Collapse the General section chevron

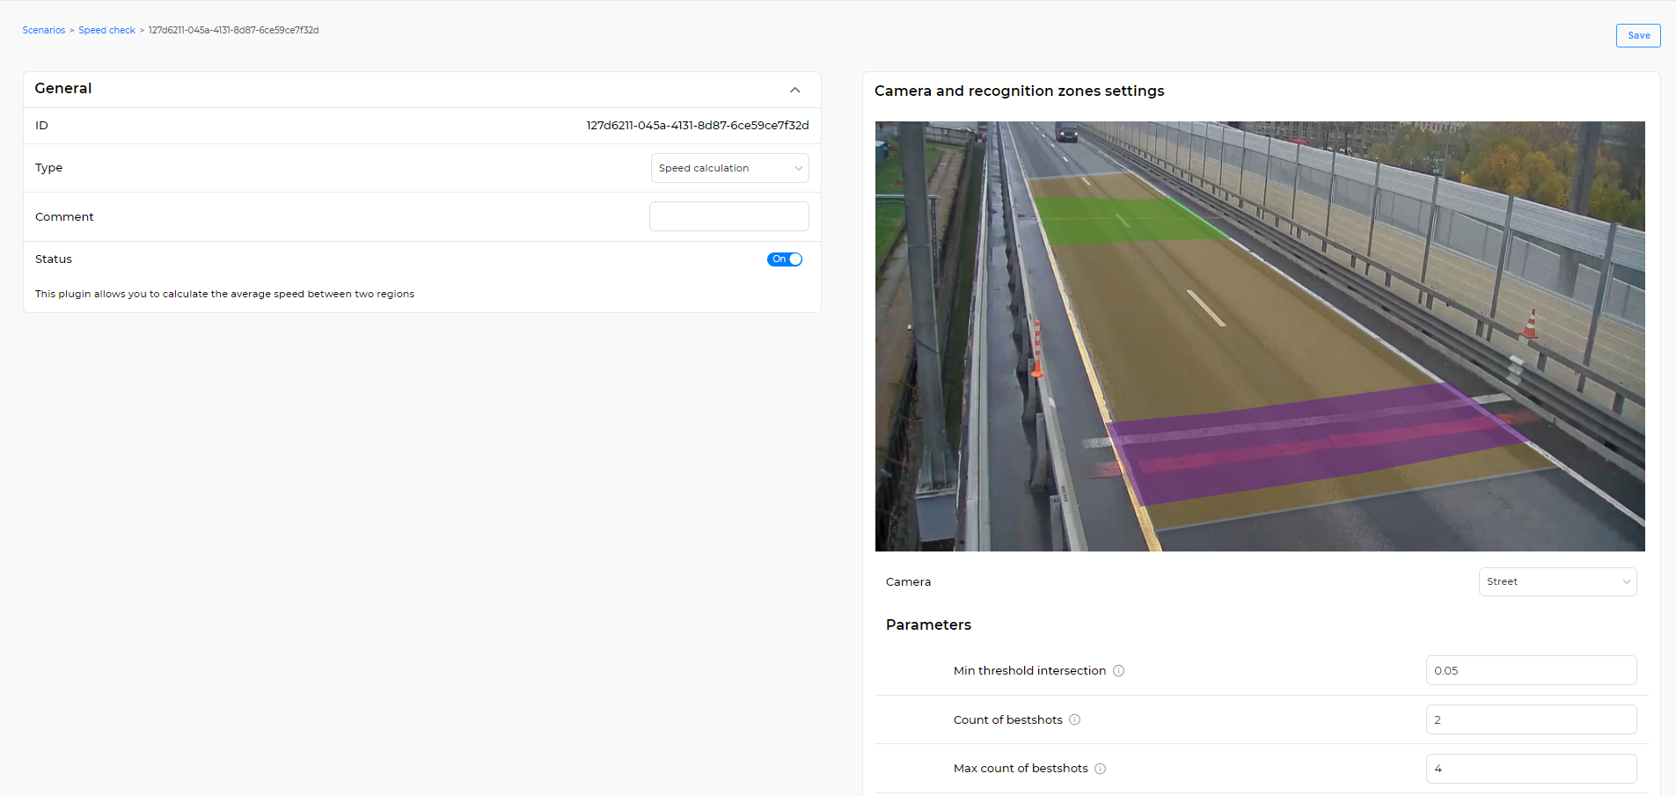point(794,90)
